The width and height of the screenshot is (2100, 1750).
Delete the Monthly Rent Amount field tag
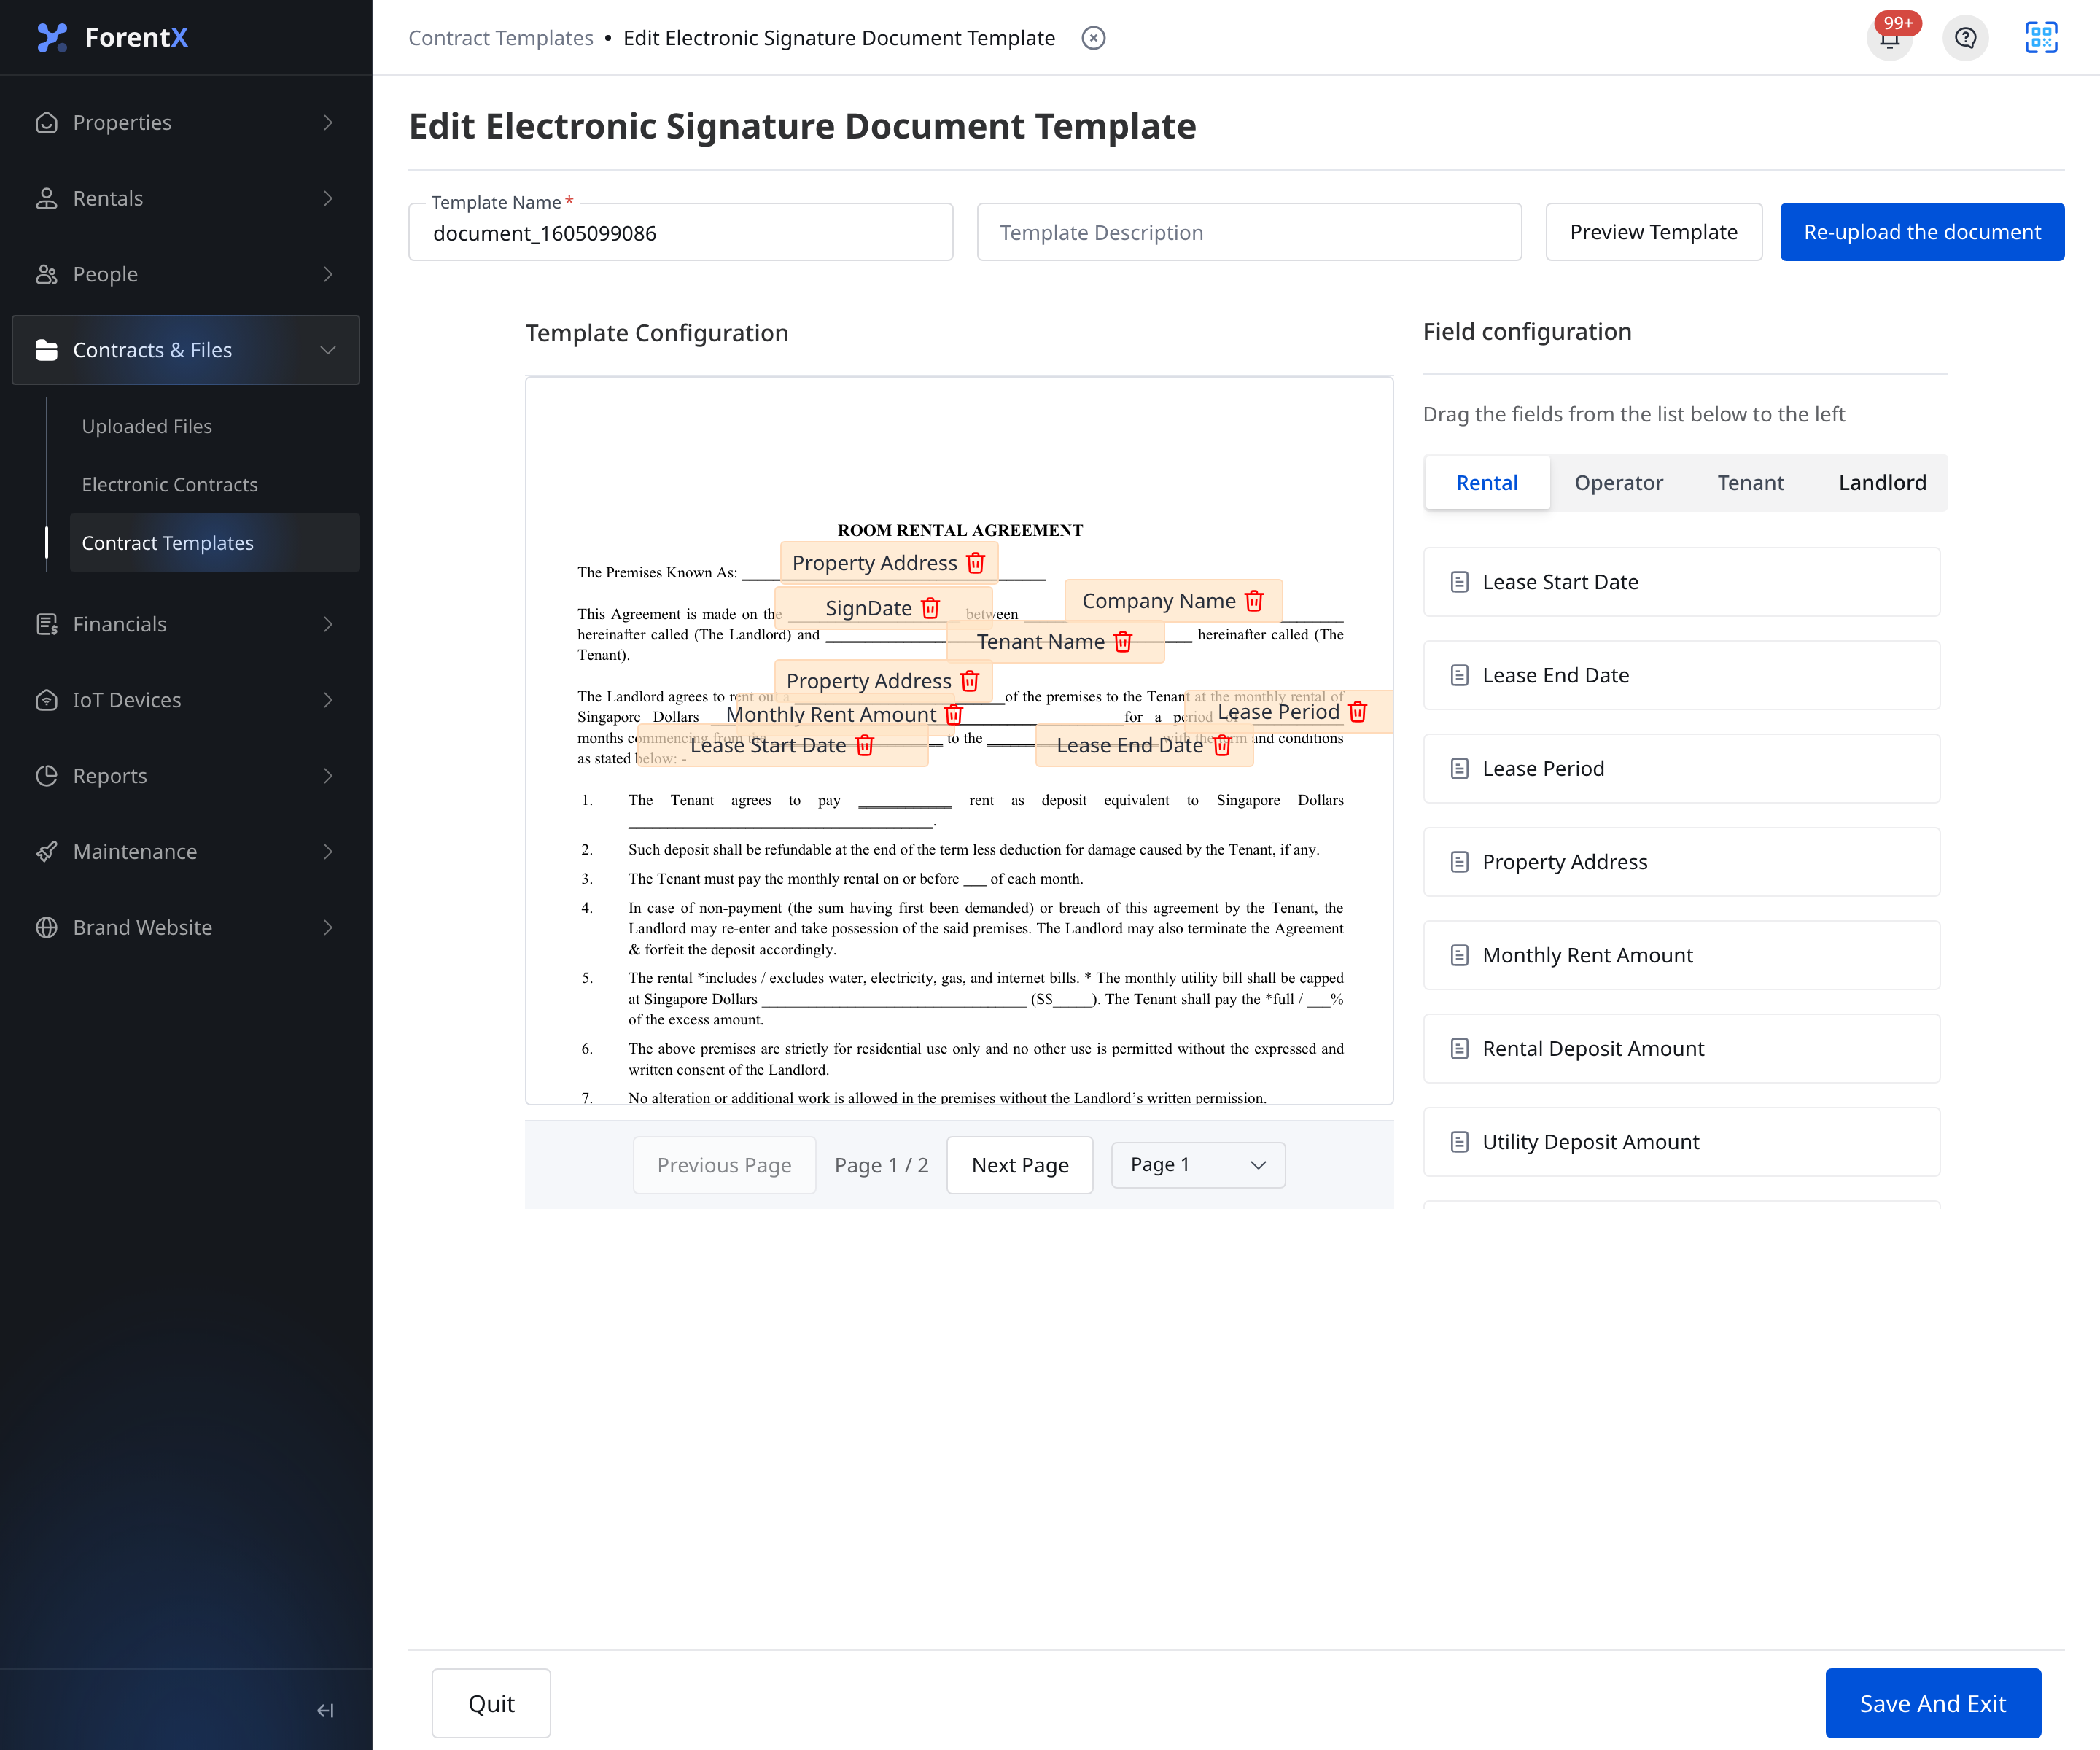pos(954,715)
